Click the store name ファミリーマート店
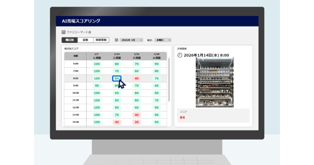The width and height of the screenshot is (314, 165). (79, 32)
